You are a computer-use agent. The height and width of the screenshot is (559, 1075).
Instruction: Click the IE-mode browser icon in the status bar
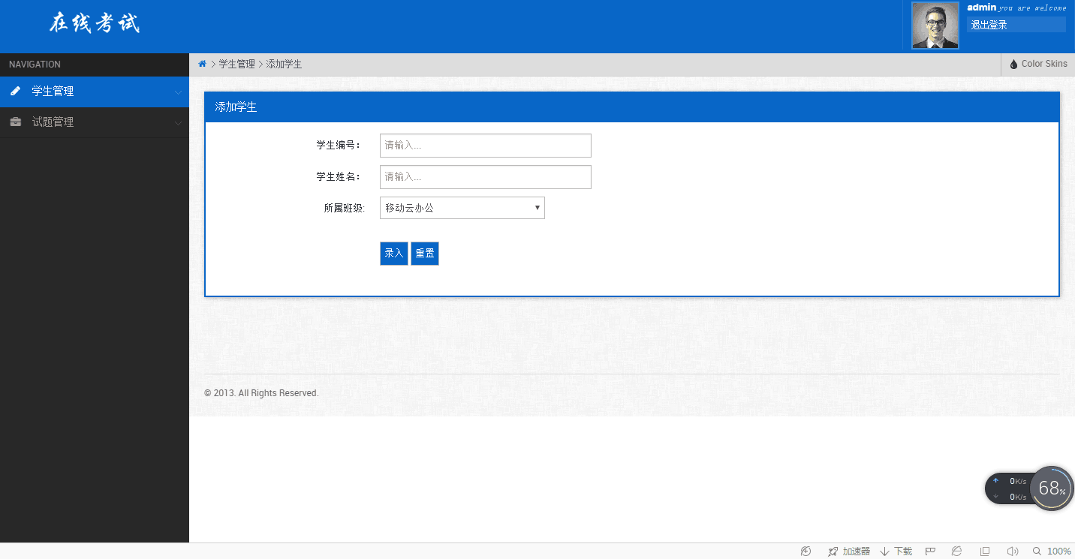956,551
